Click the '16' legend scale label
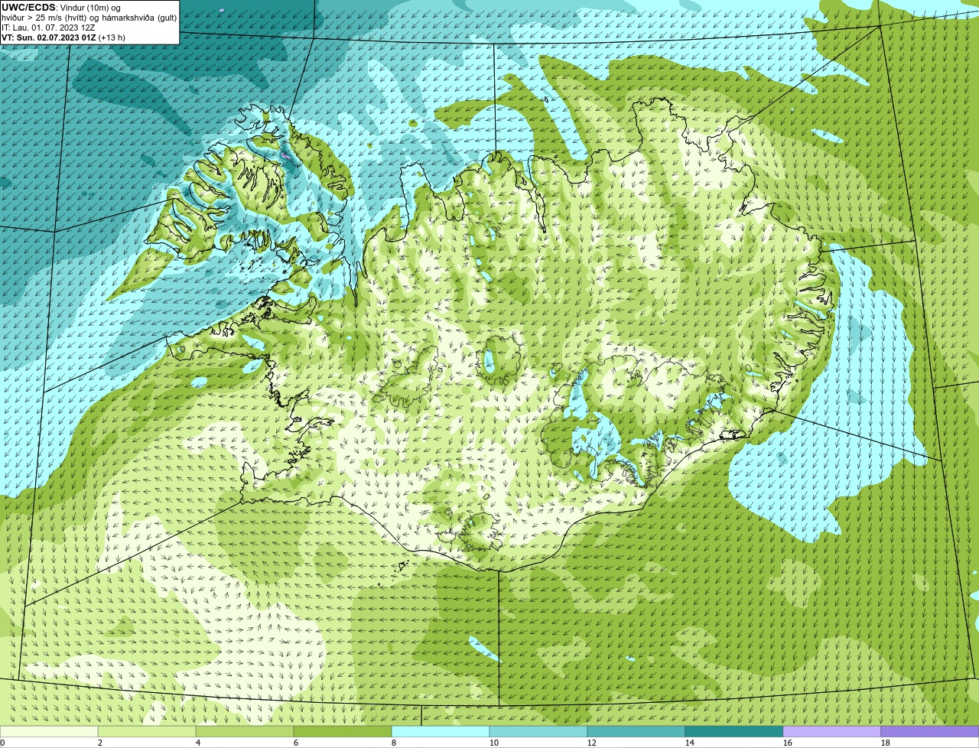The width and height of the screenshot is (979, 748). [x=788, y=743]
